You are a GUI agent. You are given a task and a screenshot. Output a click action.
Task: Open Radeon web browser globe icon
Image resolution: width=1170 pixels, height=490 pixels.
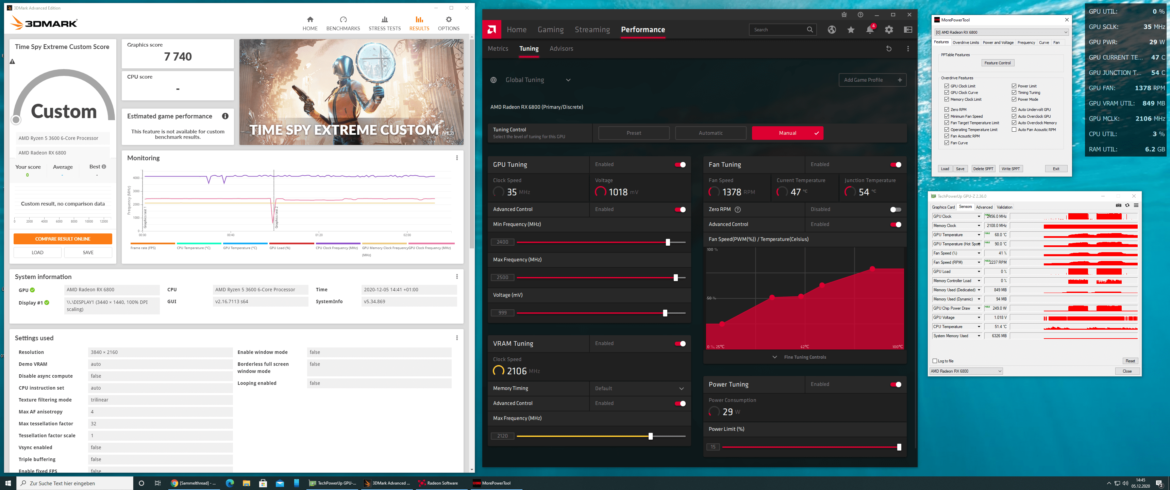(x=831, y=30)
